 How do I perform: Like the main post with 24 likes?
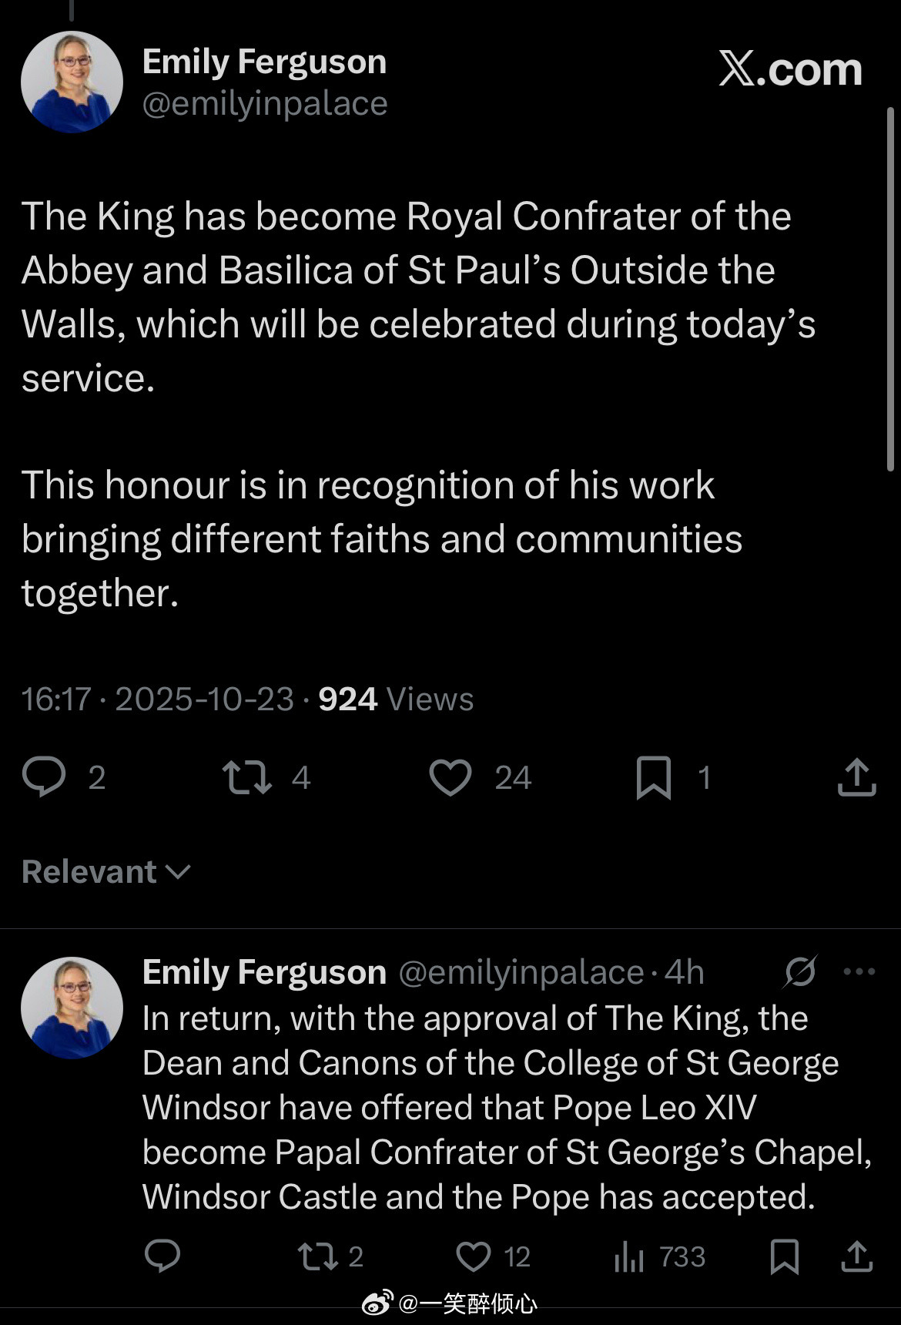click(450, 777)
